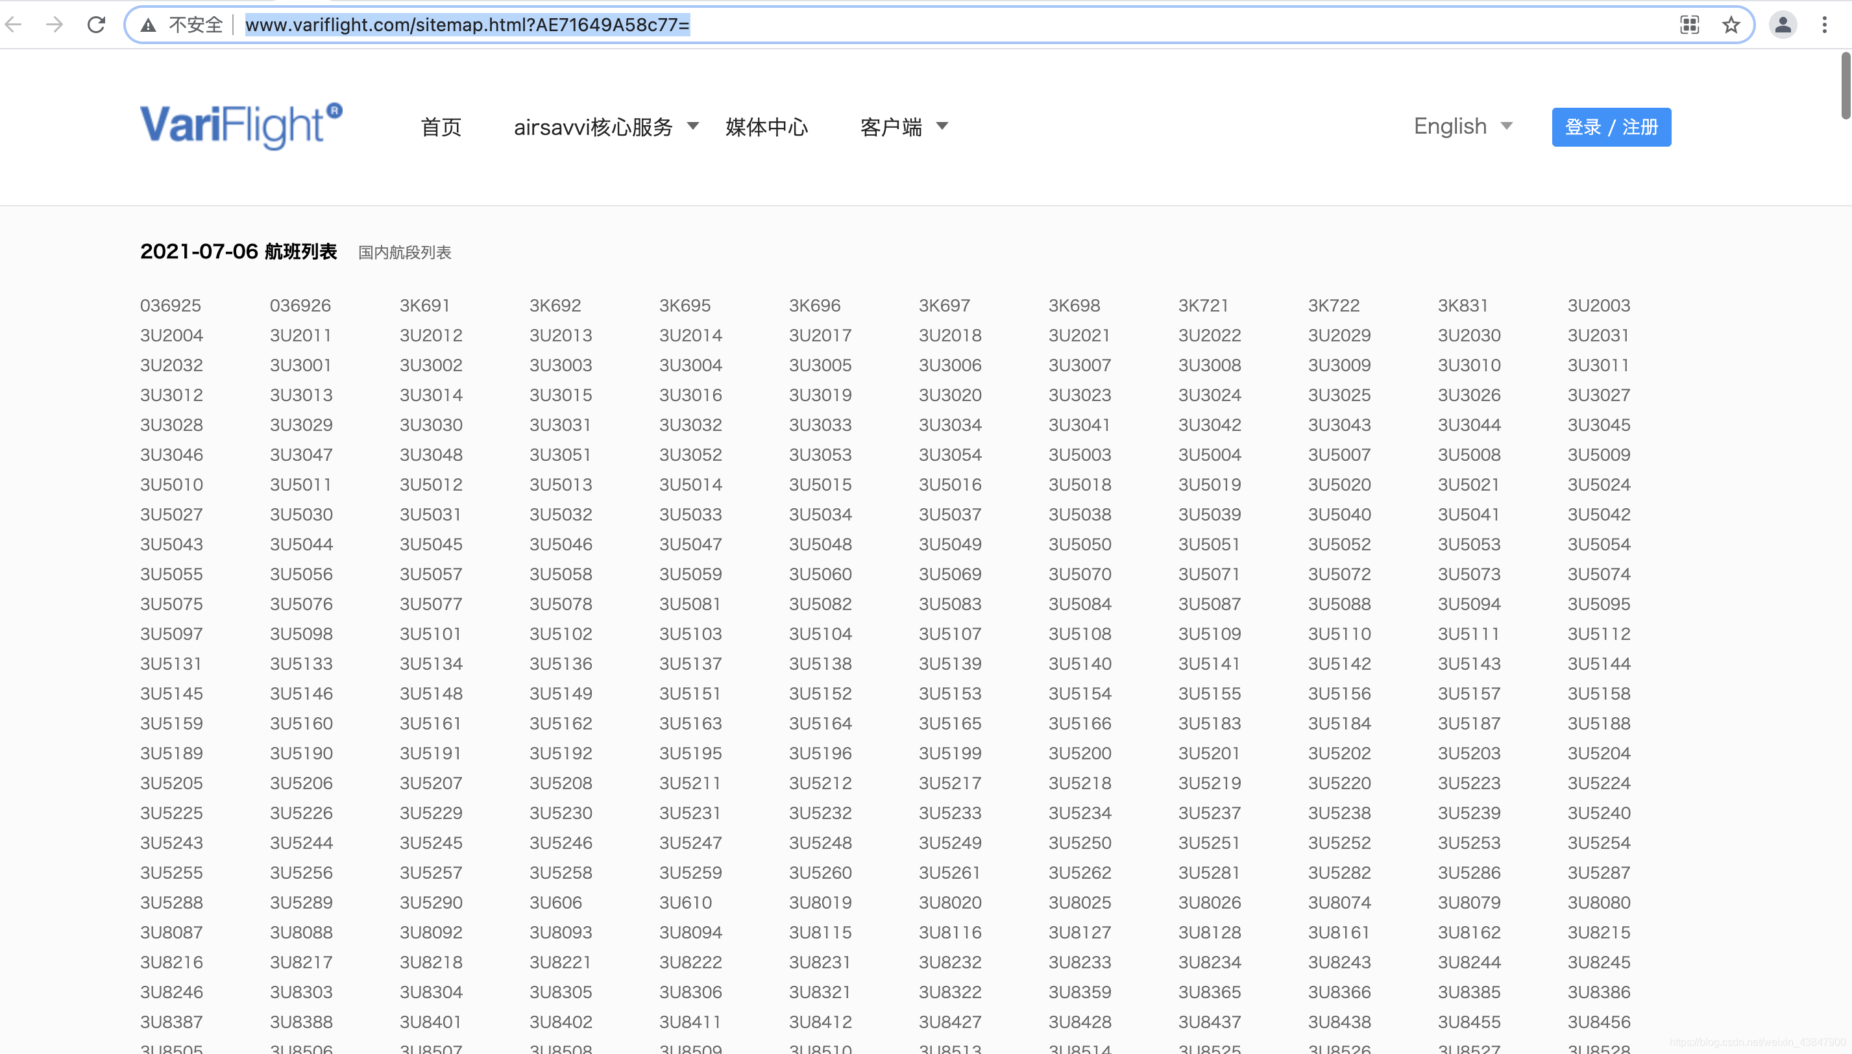This screenshot has height=1054, width=1852.
Task: Go forward with the browser forward arrow
Action: pos(55,25)
